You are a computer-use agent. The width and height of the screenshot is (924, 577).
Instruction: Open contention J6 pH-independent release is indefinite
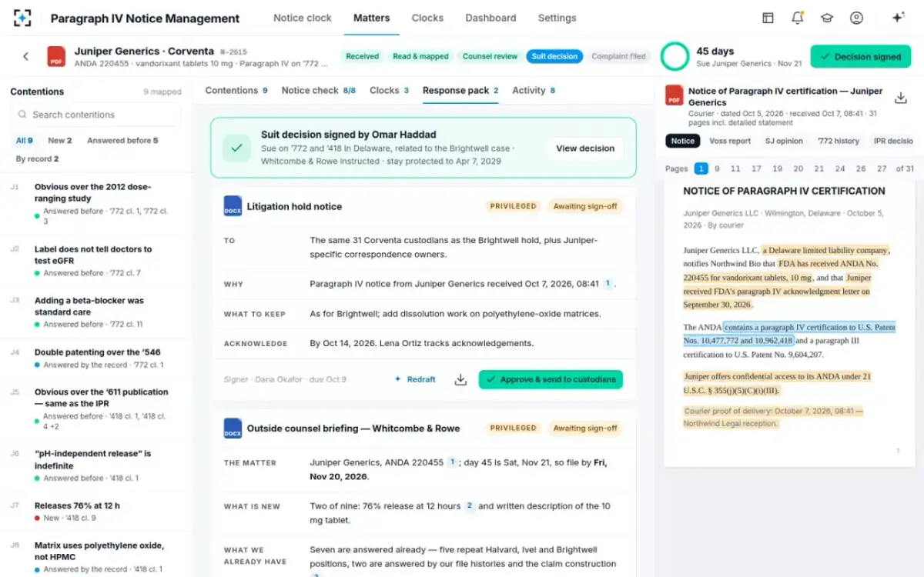[96, 465]
